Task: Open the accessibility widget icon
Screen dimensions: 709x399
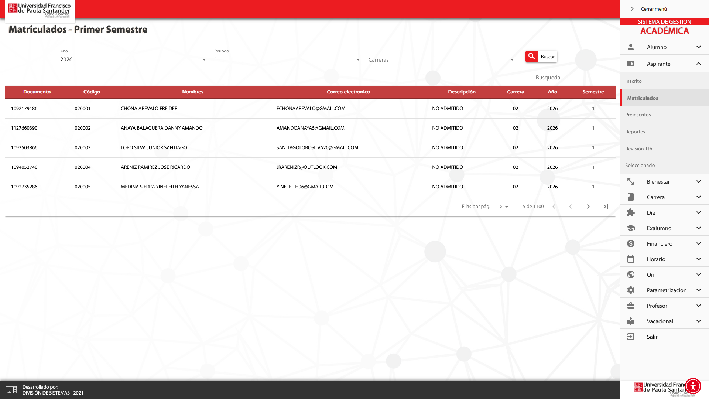Action: click(x=693, y=386)
